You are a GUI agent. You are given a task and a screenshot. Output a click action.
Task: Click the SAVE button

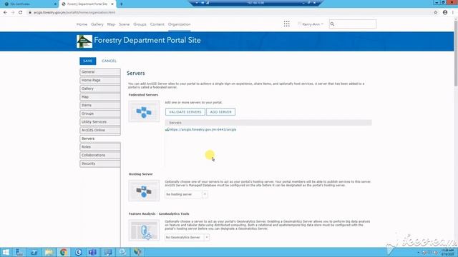coord(87,61)
